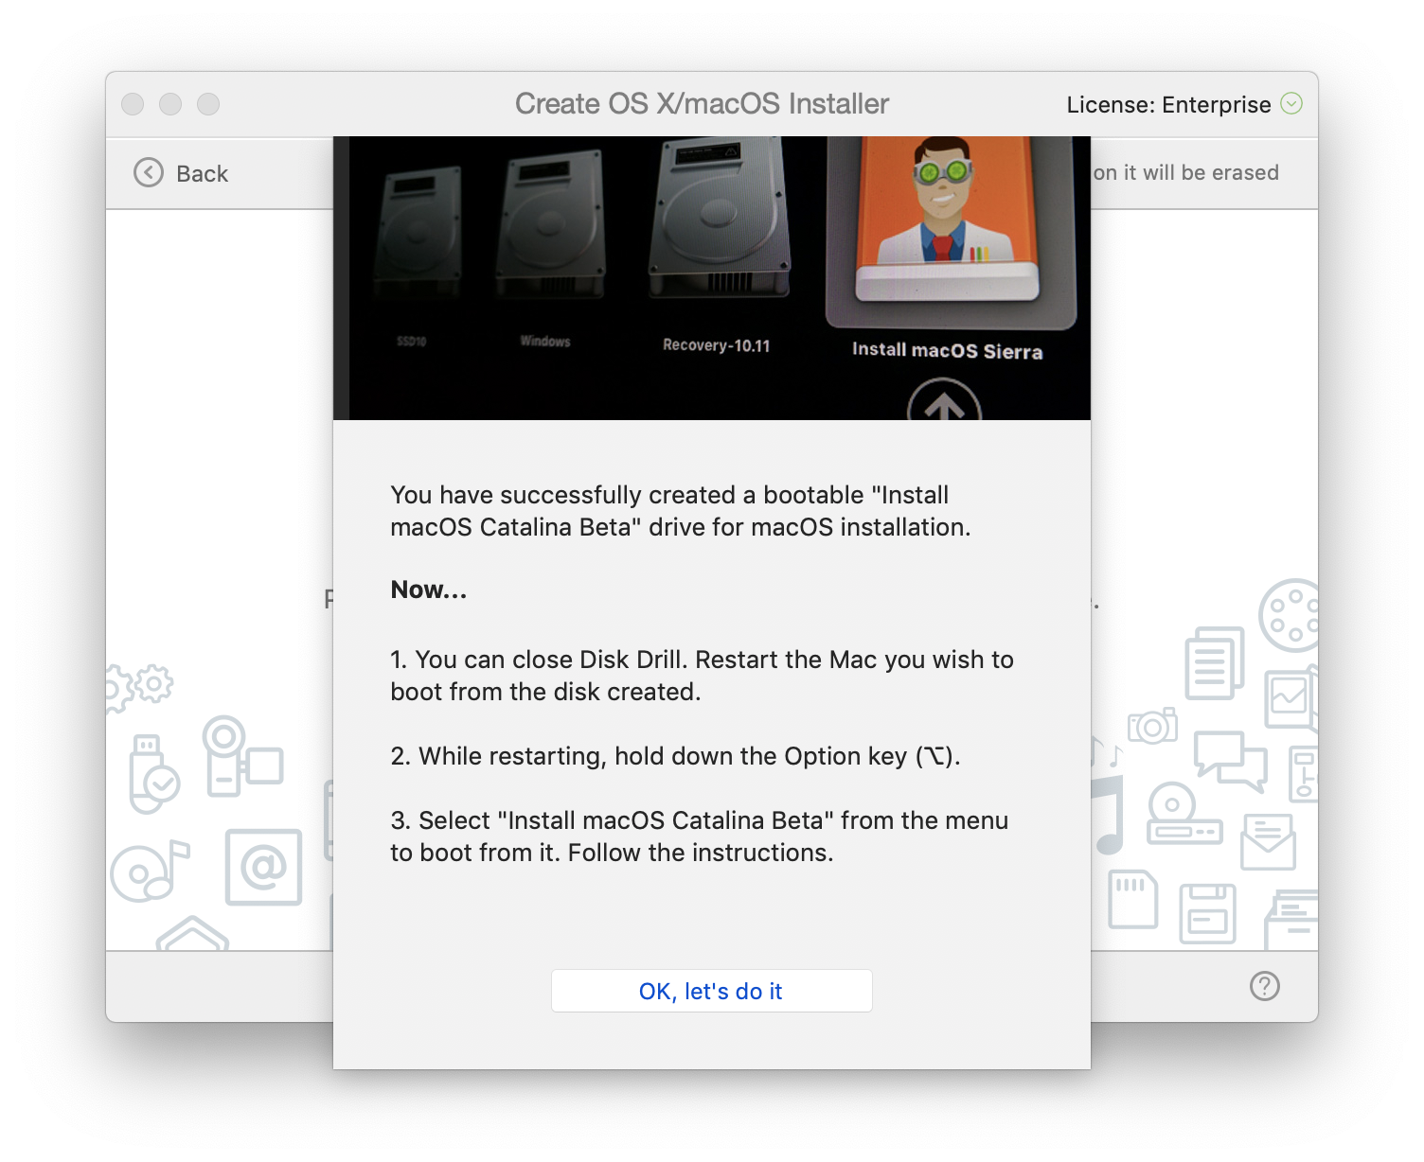This screenshot has width=1424, height=1162.
Task: Open help via the question mark icon
Action: [1263, 987]
